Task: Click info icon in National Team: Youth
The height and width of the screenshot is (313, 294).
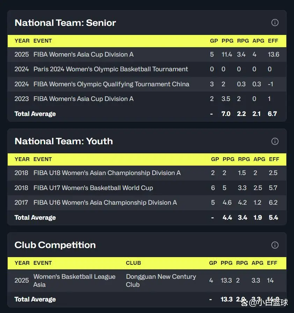Action: click(x=275, y=141)
